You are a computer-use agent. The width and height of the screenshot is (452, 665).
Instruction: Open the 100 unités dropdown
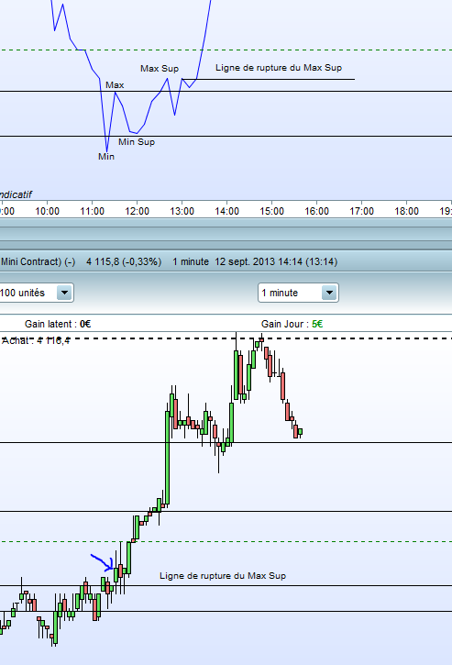(64, 293)
